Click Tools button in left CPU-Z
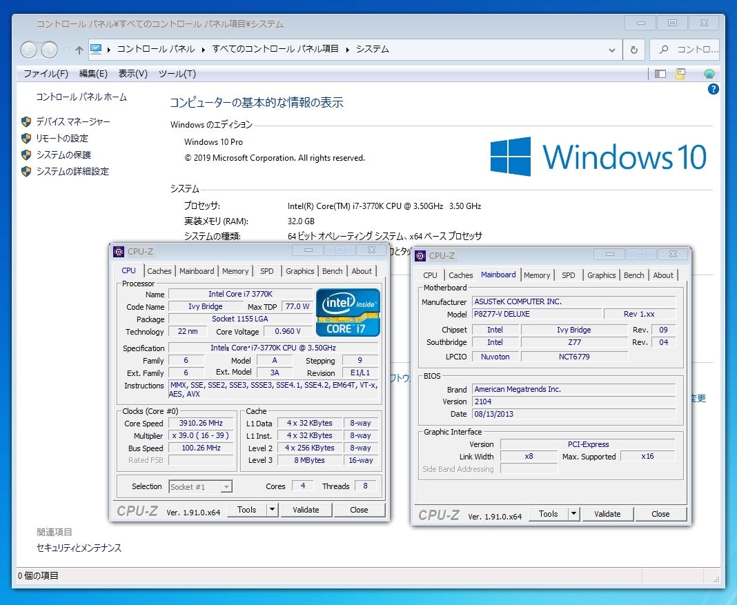737x605 pixels. point(247,510)
